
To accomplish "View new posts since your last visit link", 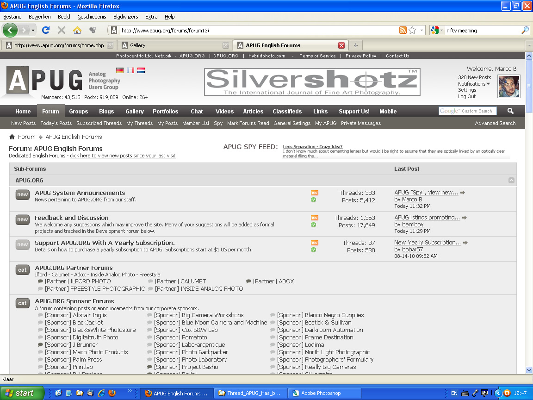I will point(123,156).
